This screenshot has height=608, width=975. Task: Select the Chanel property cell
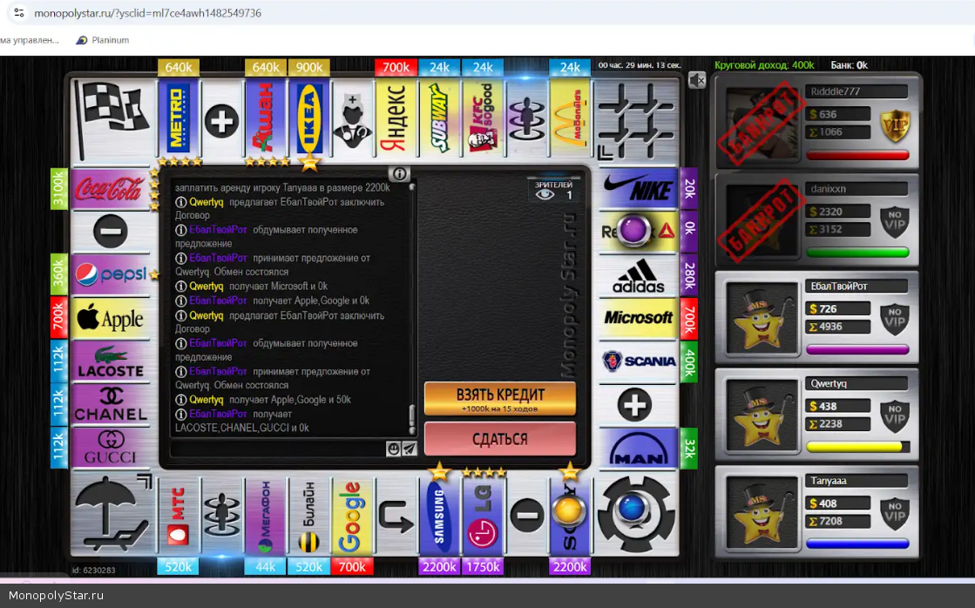pyautogui.click(x=110, y=404)
